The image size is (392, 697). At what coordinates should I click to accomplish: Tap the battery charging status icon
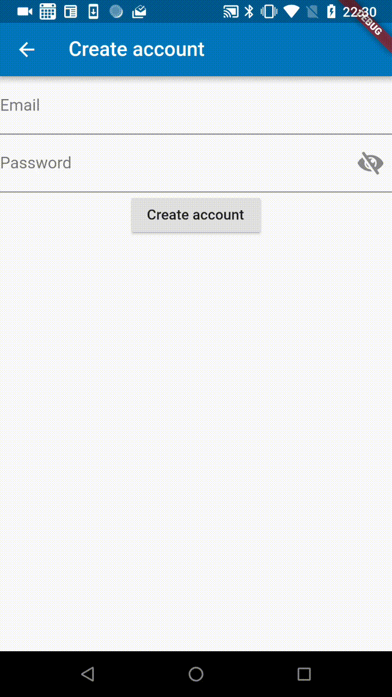tap(331, 11)
